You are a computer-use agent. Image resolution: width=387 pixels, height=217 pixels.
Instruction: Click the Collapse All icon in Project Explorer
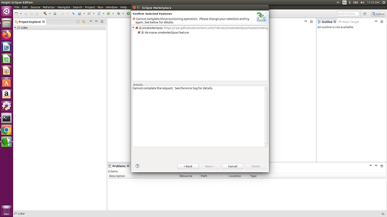[x=78, y=22]
